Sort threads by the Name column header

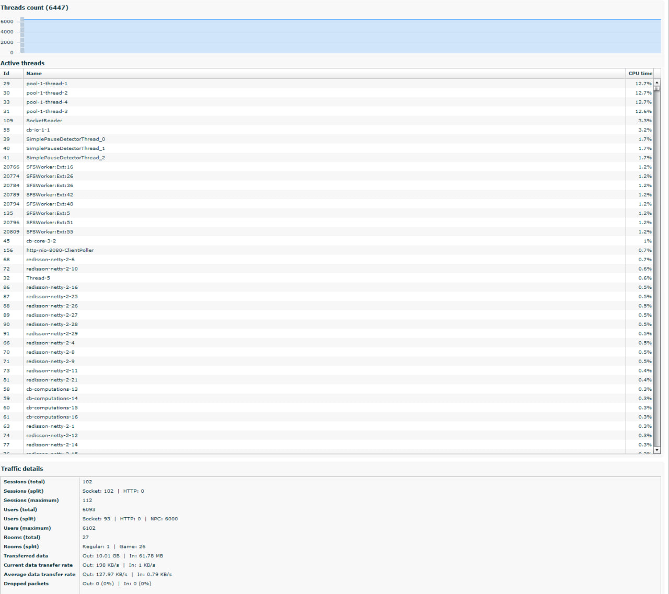pyautogui.click(x=34, y=74)
